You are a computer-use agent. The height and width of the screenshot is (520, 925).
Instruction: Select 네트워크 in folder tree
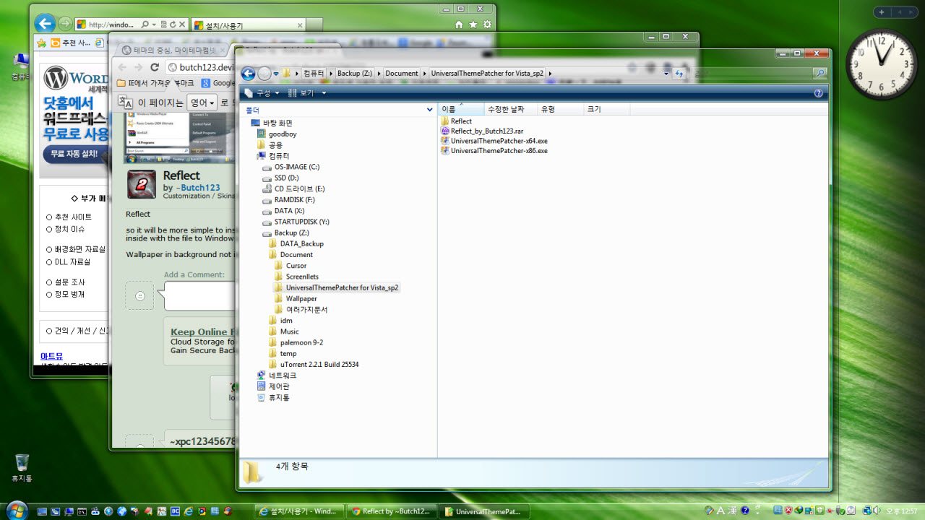pyautogui.click(x=277, y=376)
